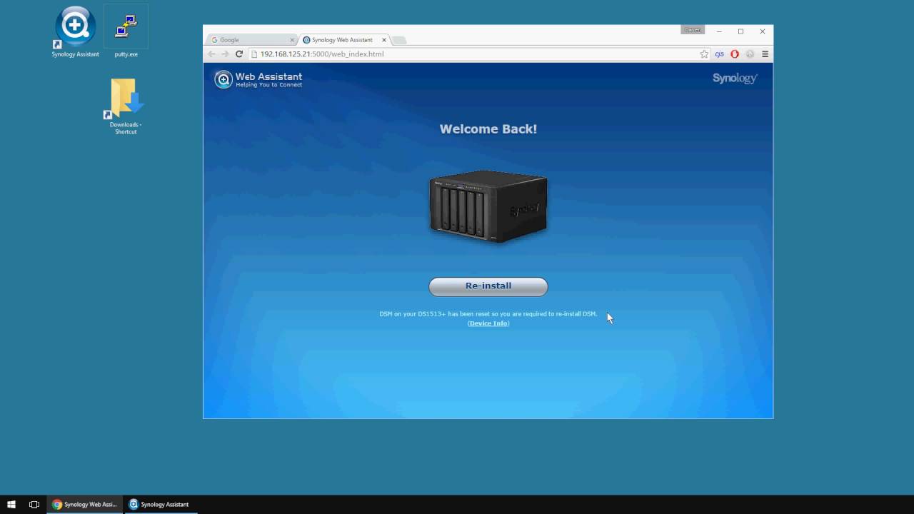Click the cjs extension icon
Image resolution: width=914 pixels, height=514 pixels.
pos(719,54)
